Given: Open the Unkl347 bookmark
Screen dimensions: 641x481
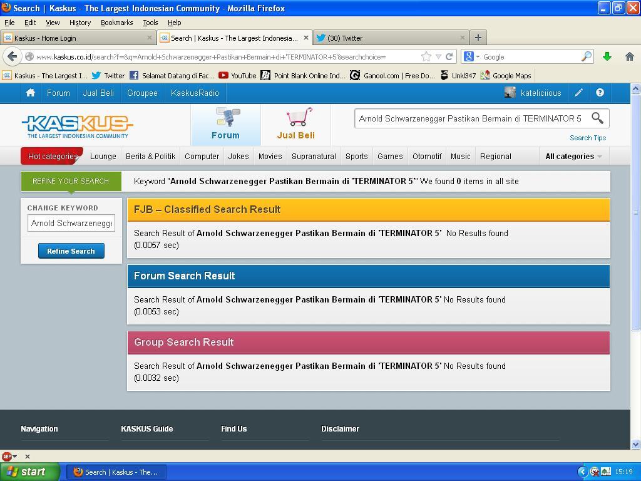Looking at the screenshot, I should pyautogui.click(x=458, y=76).
